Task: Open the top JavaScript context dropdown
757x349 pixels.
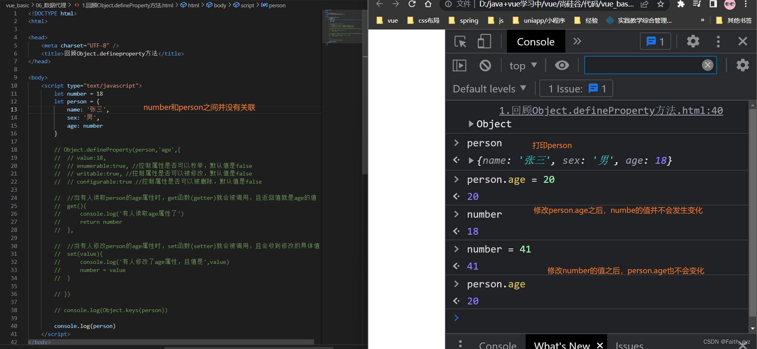Action: pyautogui.click(x=523, y=65)
